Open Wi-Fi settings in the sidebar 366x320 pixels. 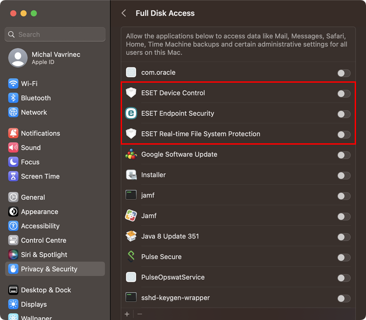(29, 84)
